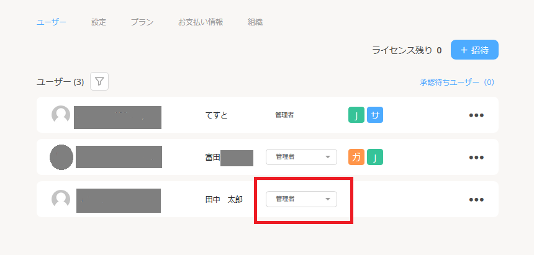Click the green J badge in 富田's row
The image size is (534, 255).
click(375, 157)
